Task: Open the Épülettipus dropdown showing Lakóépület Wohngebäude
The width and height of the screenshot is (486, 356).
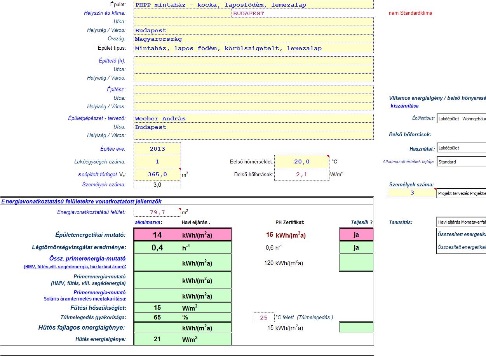Action: 461,119
